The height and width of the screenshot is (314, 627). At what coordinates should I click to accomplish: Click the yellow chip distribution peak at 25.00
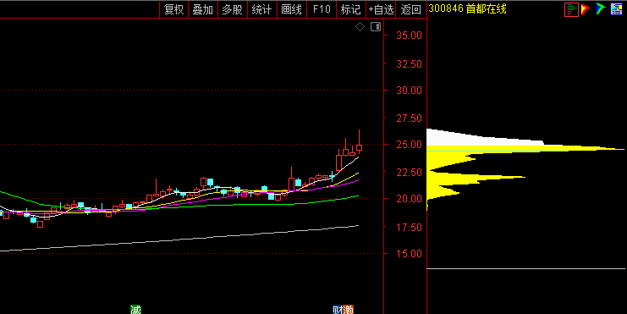(525, 148)
